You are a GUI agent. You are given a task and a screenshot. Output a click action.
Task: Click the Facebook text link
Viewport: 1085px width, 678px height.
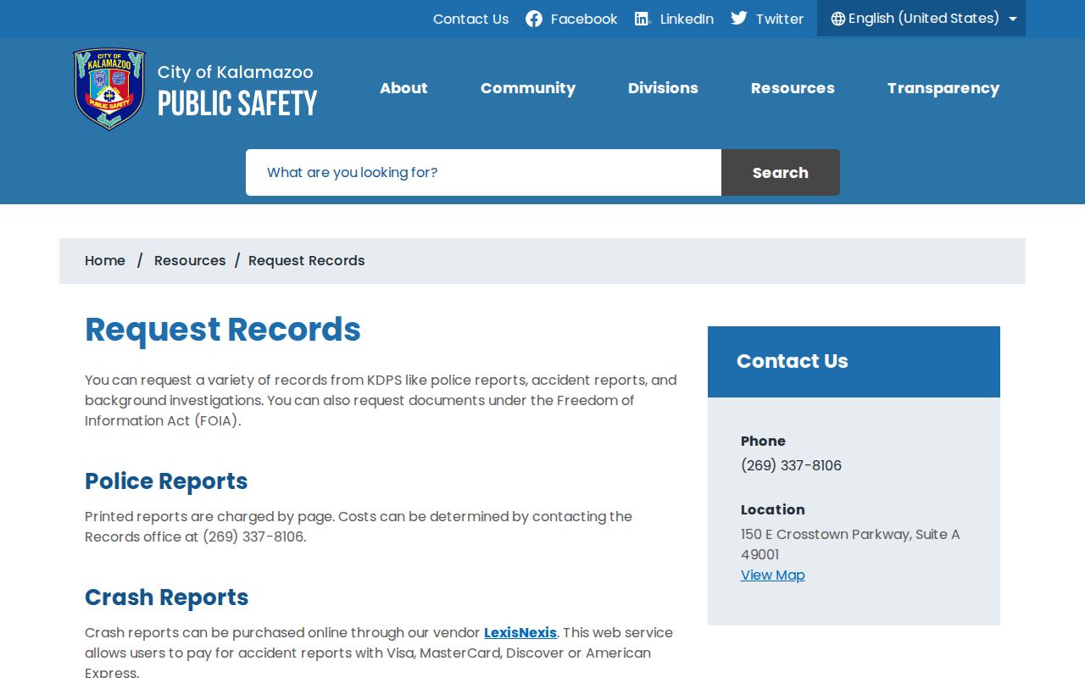point(584,19)
